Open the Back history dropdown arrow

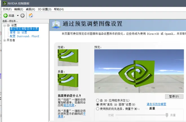click(x=18, y=15)
